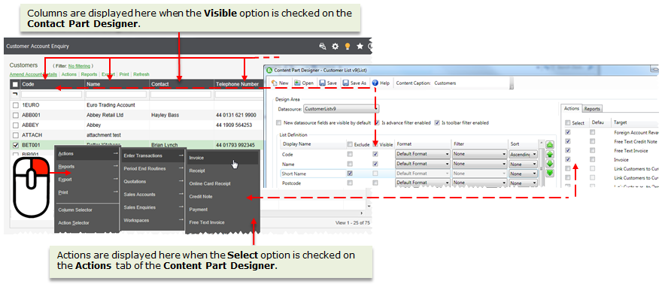Toggle the select-all checkbox in Customers header
This screenshot has width=665, height=284.
15,84
